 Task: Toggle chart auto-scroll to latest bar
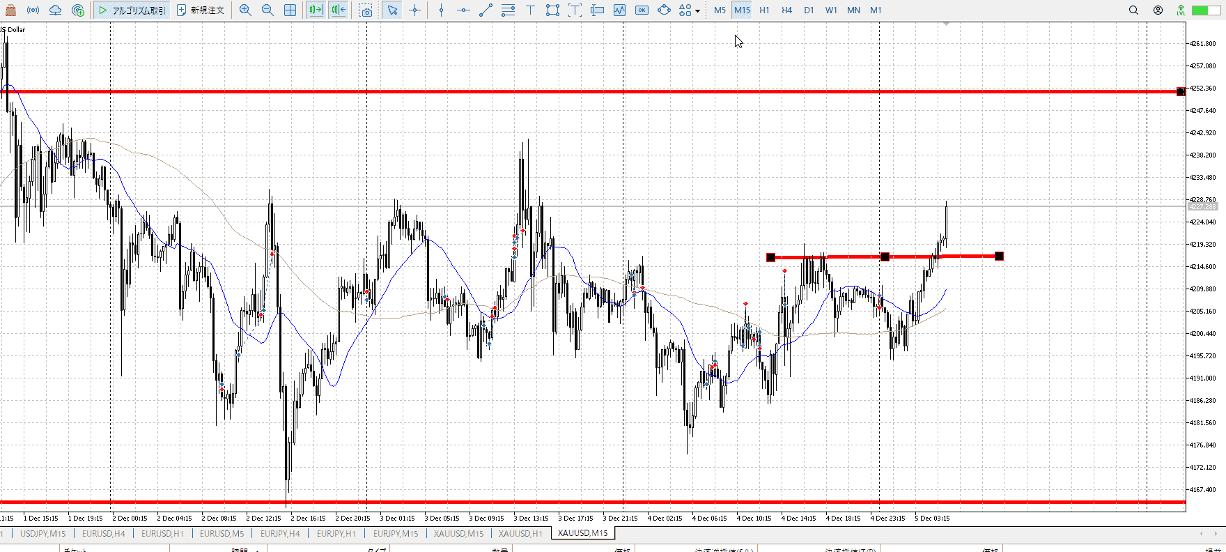(316, 10)
